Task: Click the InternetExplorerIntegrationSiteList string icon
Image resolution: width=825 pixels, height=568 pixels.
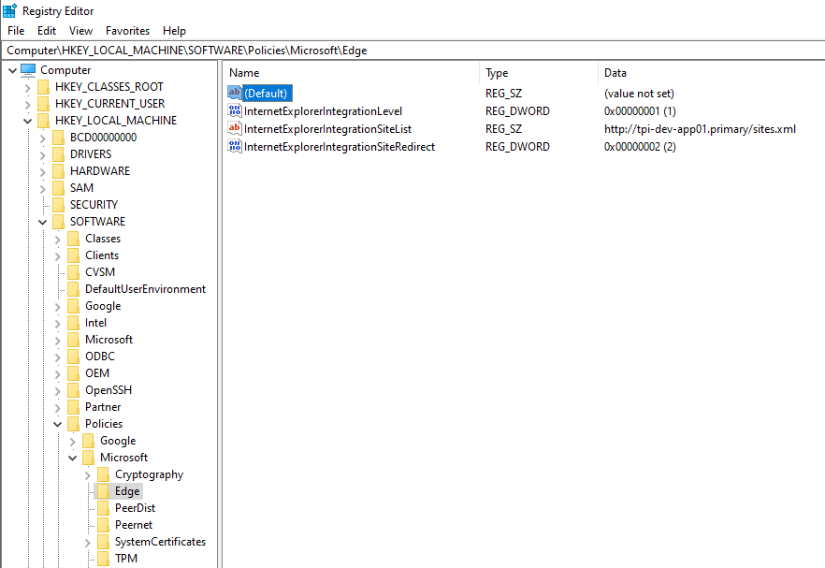Action: [x=234, y=128]
